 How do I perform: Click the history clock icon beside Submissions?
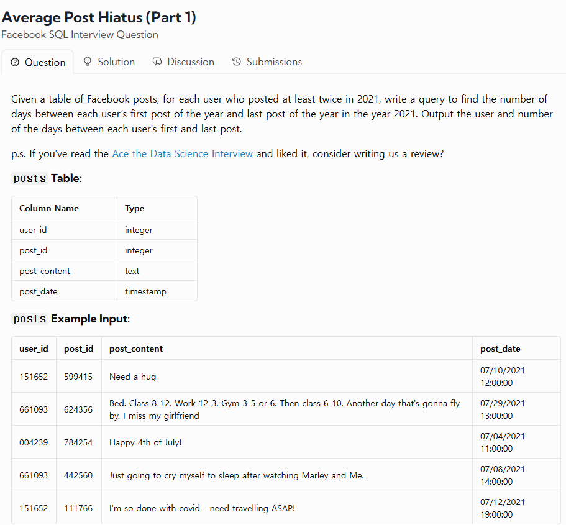click(237, 62)
